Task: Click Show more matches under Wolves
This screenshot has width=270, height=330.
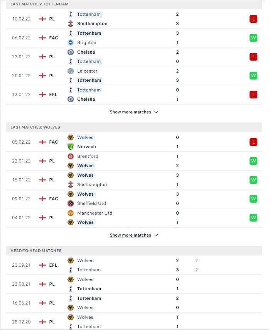Action: [x=130, y=235]
